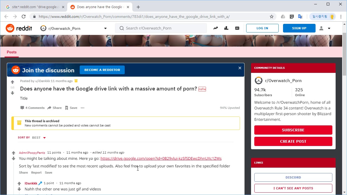
Task: Dismiss the Join the discussion banner
Action: [240, 68]
